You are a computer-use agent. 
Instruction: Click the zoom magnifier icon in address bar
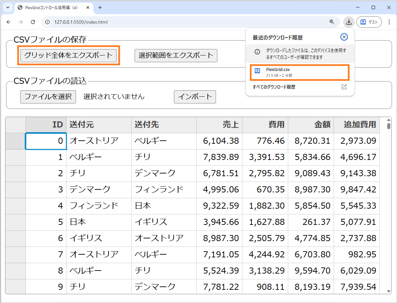(332, 22)
